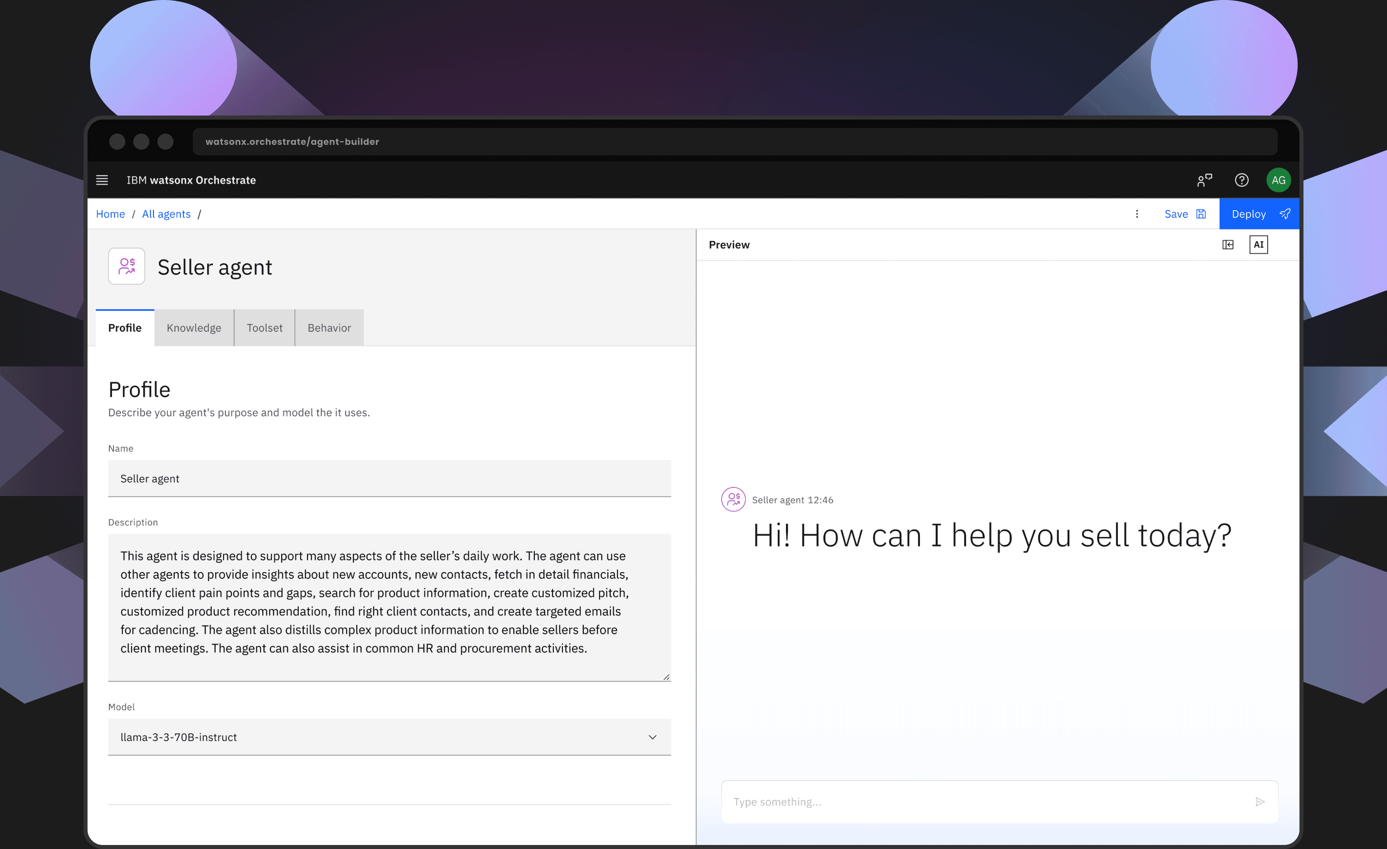Click the agent chat switcher icon
Screen dimensions: 1387x849
1204,180
